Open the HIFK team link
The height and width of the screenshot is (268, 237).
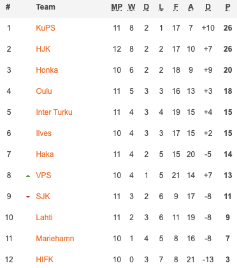(x=45, y=260)
